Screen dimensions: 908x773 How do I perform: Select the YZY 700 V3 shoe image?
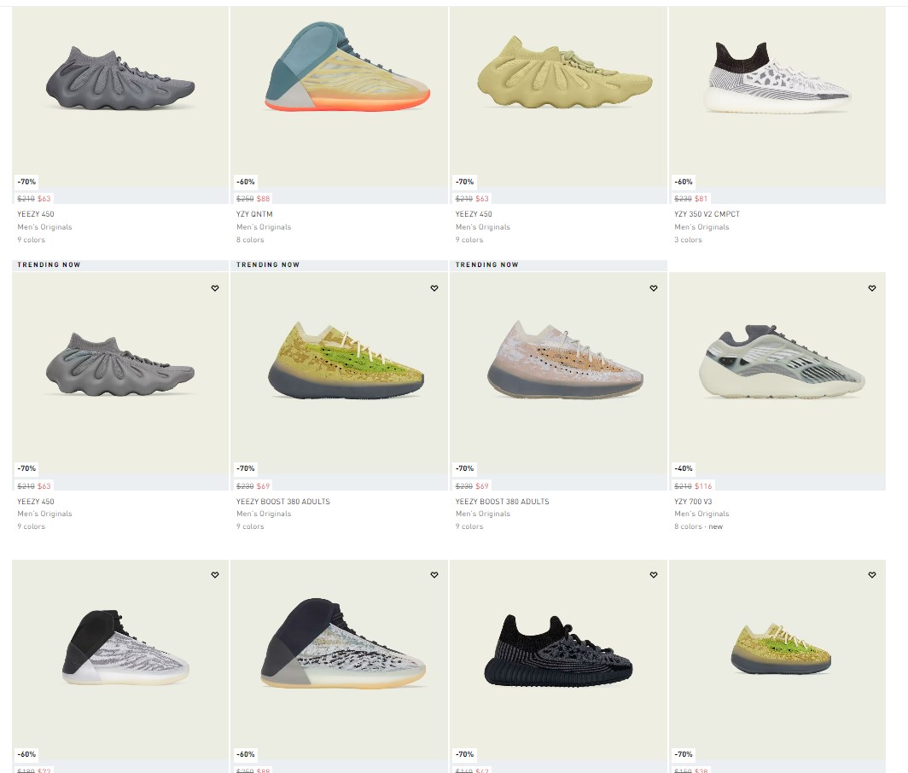[x=783, y=361]
